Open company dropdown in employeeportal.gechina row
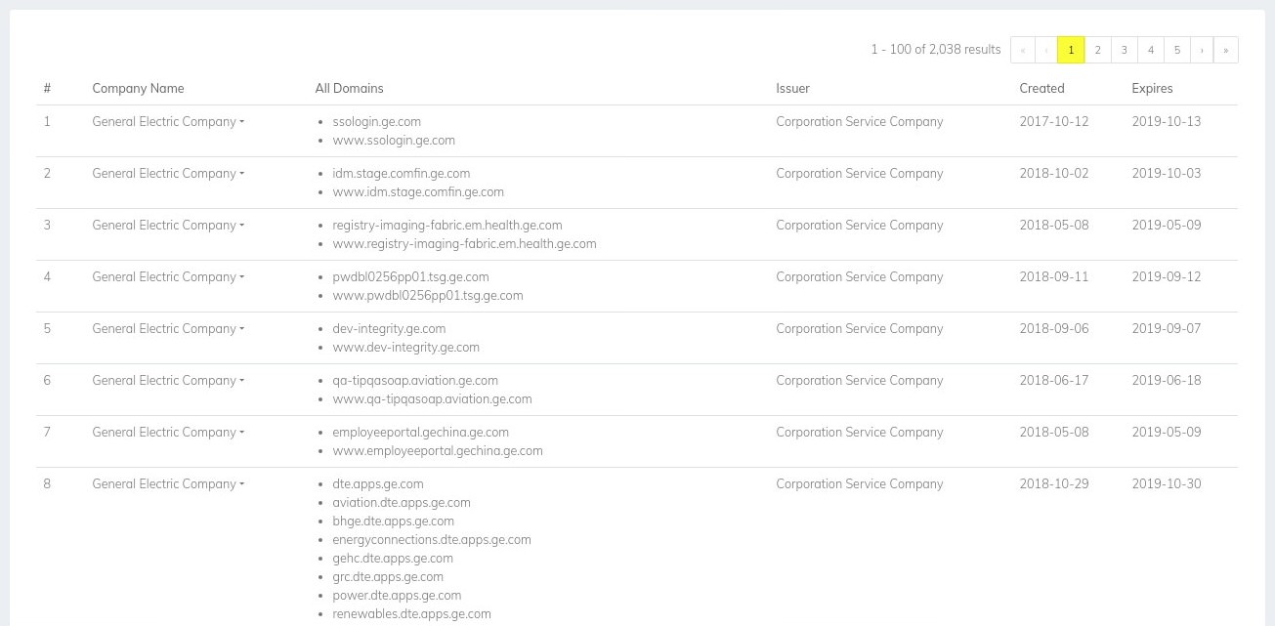The height and width of the screenshot is (626, 1275). point(168,433)
